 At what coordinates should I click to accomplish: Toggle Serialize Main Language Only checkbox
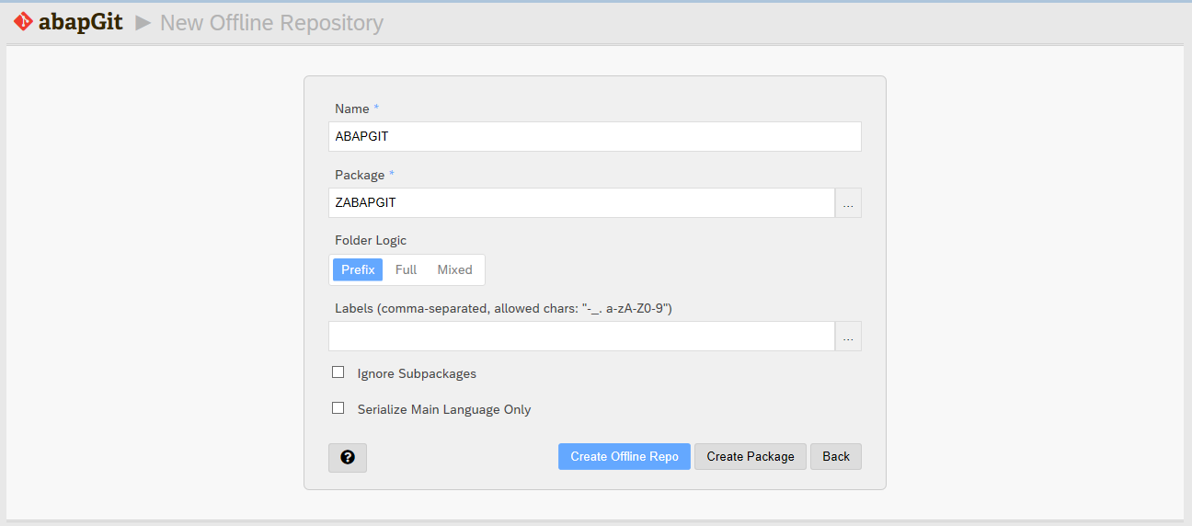(338, 408)
